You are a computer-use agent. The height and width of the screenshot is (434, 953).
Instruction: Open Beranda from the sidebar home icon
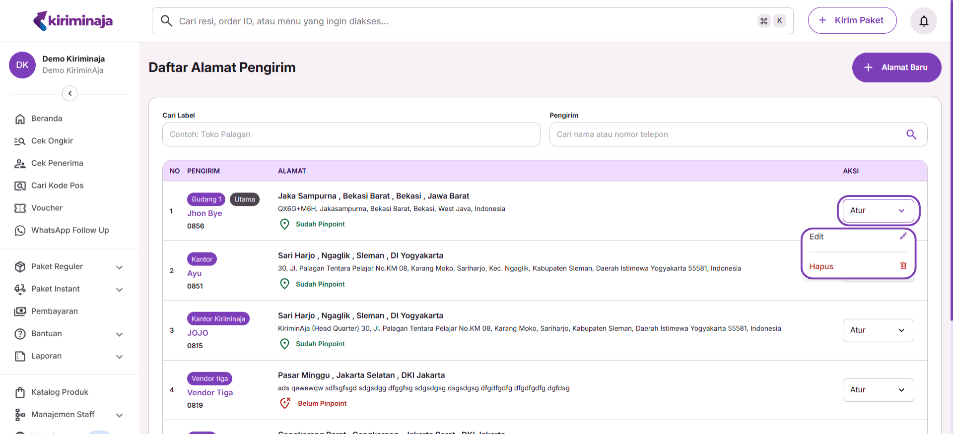tap(20, 119)
